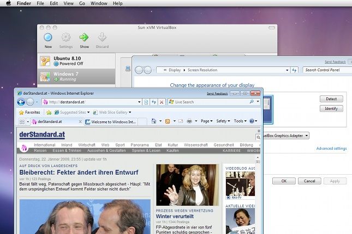Open the Wirtschaft section
This screenshot has width=352, height=234.
[87, 145]
